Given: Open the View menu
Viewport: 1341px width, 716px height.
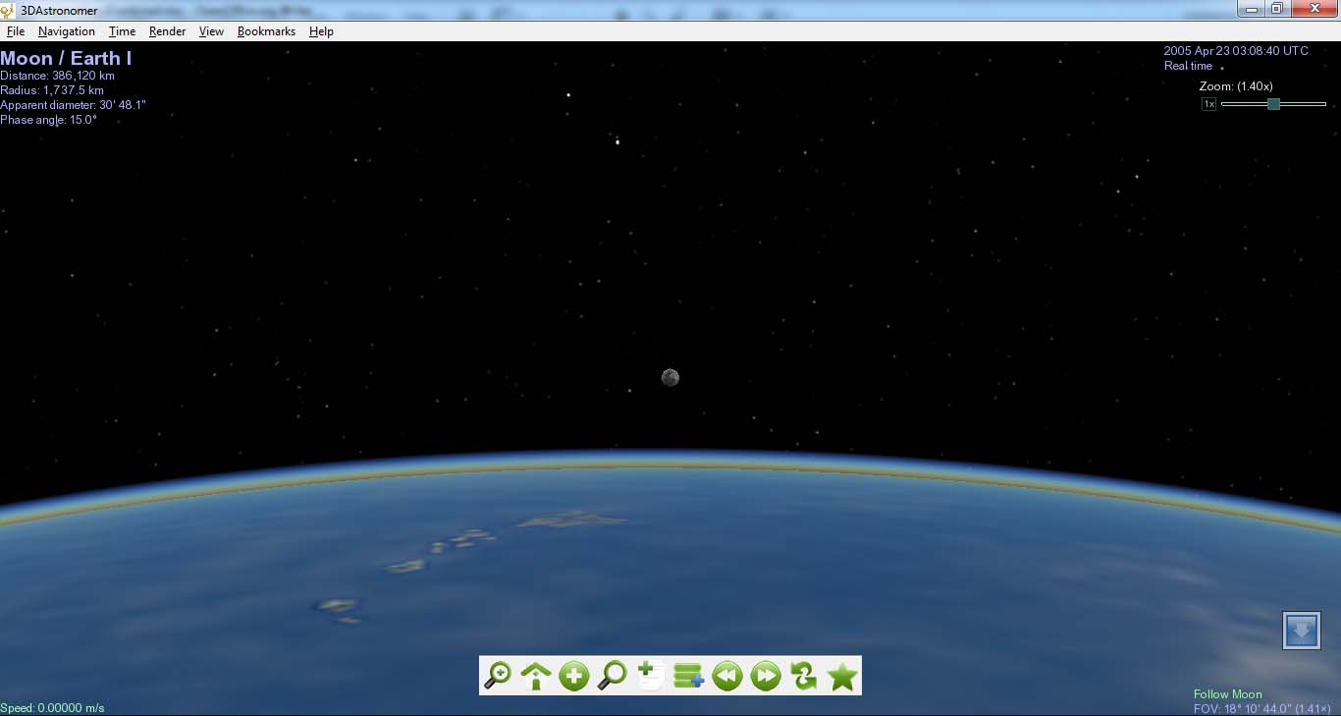Looking at the screenshot, I should tap(211, 31).
